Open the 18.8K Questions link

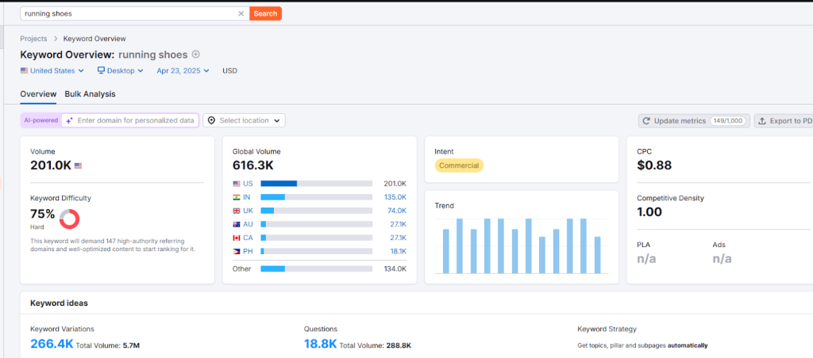320,344
